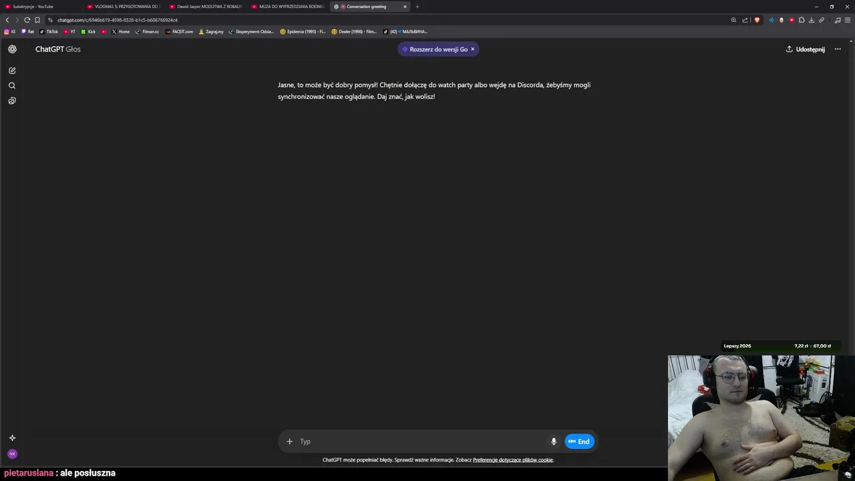Go back in browser history
This screenshot has height=481, width=855.
click(x=7, y=20)
